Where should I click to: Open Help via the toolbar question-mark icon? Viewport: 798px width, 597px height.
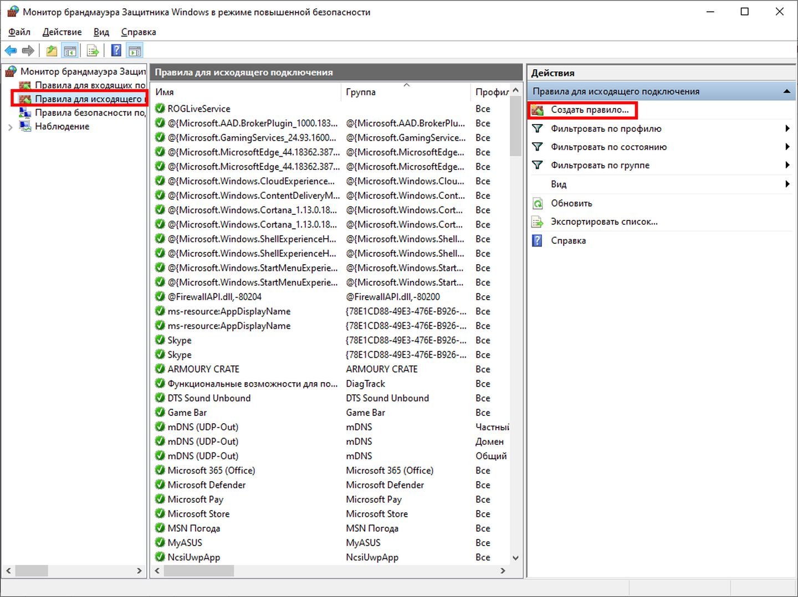click(116, 51)
